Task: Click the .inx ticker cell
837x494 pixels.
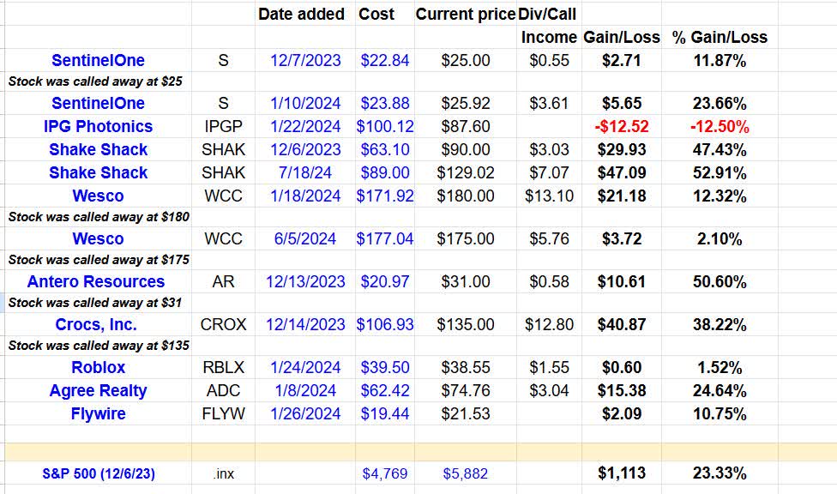Action: point(223,473)
